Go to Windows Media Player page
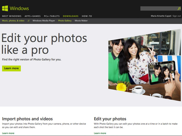The image size is (182, 136). coord(44,21)
